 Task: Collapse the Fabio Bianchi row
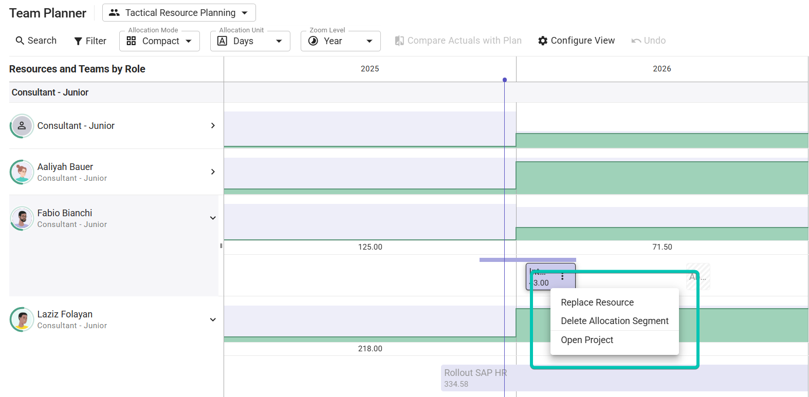[x=213, y=218]
